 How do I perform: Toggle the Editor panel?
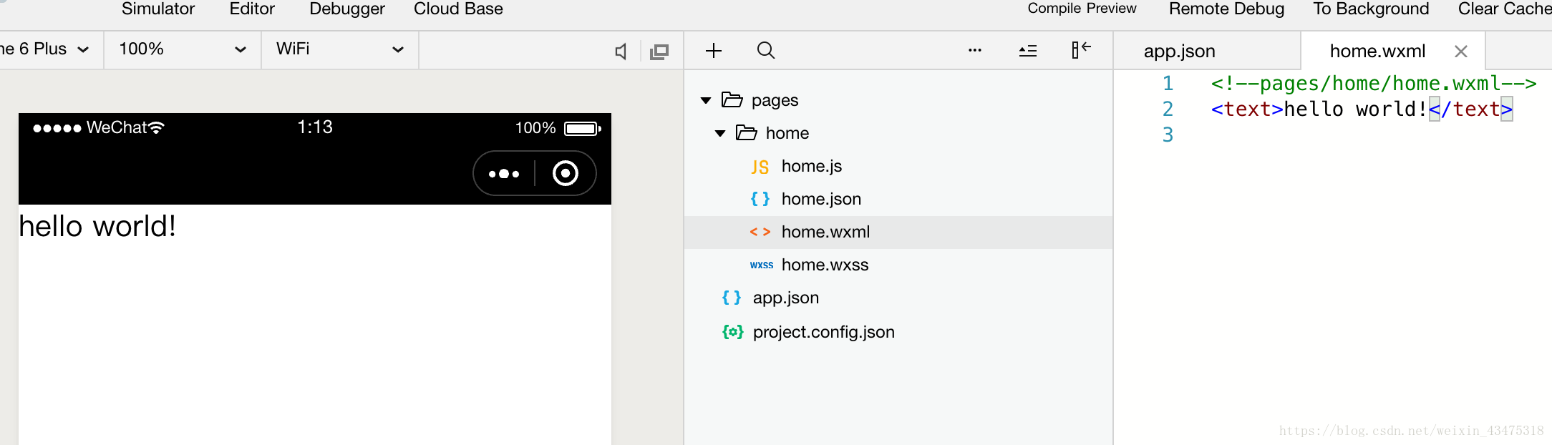coord(252,9)
